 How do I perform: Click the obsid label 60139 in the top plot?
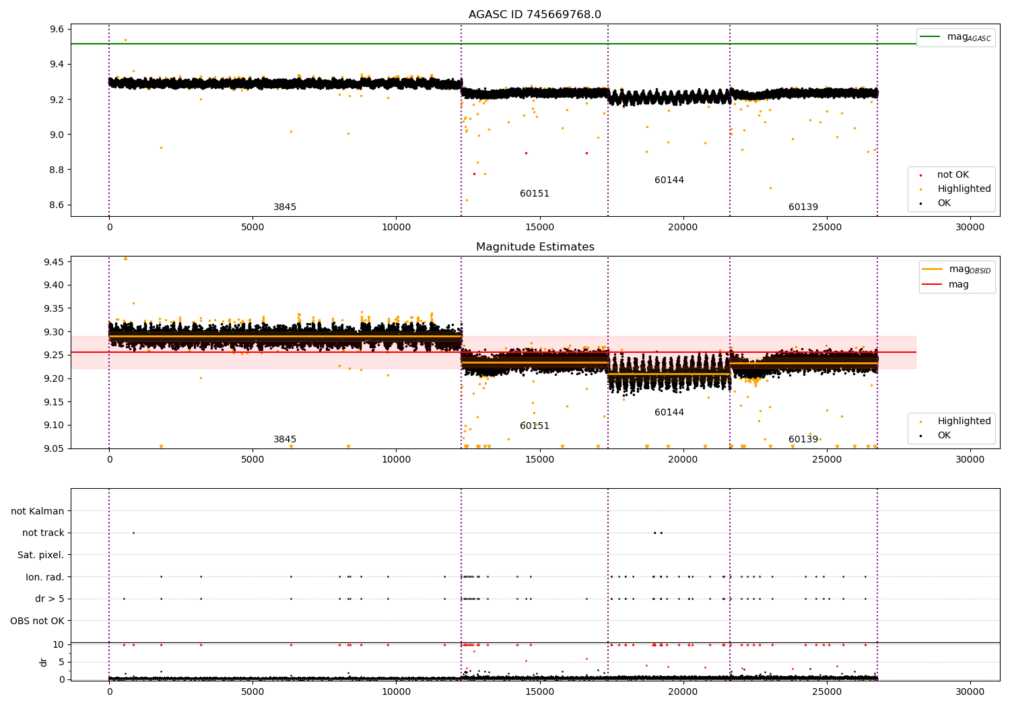(x=803, y=207)
